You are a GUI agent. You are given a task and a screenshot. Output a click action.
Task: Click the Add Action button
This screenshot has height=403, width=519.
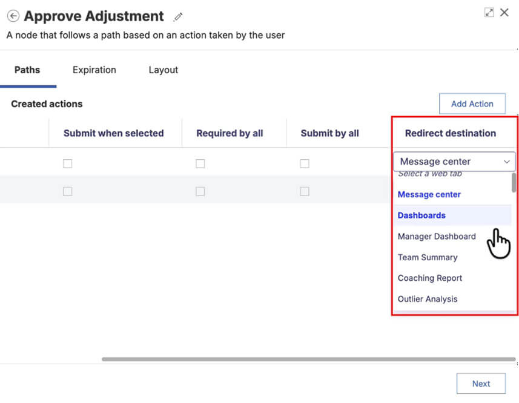472,104
